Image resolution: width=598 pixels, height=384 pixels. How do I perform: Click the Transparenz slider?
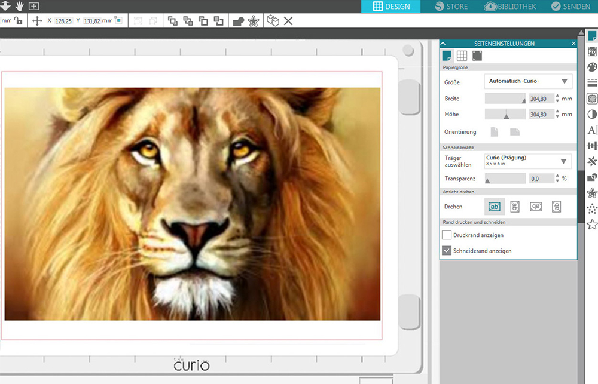click(505, 179)
